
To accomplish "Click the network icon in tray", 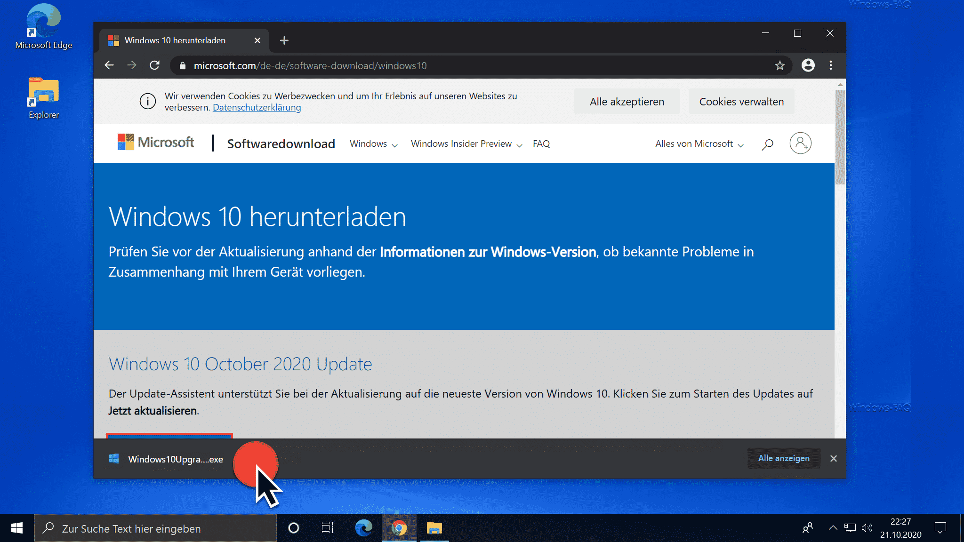I will click(850, 528).
